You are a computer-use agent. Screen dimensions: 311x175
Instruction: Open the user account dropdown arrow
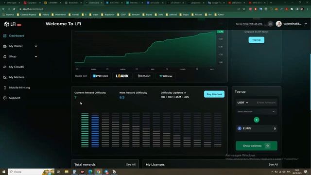[306, 24]
